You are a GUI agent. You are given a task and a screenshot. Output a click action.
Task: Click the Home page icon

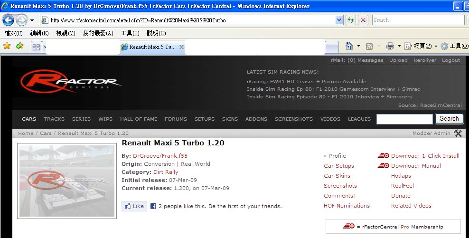(x=349, y=46)
